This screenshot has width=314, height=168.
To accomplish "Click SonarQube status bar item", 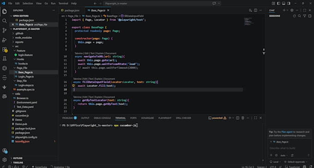I will [x=39, y=167].
